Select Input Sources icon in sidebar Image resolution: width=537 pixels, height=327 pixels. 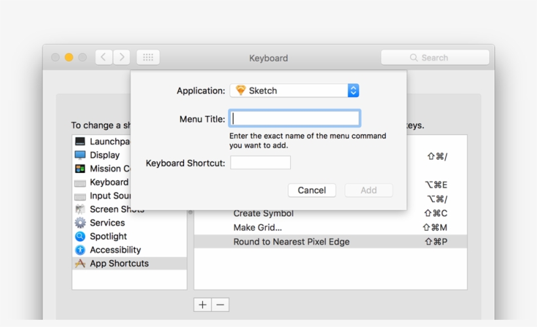coord(80,197)
